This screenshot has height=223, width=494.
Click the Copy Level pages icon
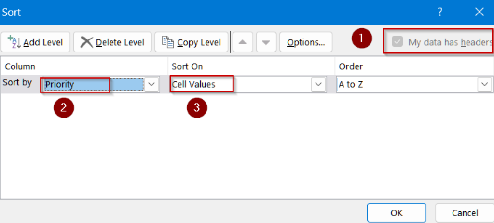167,42
